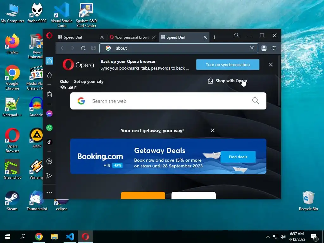Click the Google logo in the address bar
The width and height of the screenshot is (324, 243).
108,48
